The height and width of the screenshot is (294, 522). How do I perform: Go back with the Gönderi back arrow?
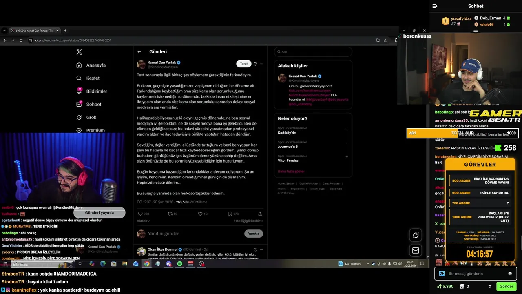click(139, 51)
